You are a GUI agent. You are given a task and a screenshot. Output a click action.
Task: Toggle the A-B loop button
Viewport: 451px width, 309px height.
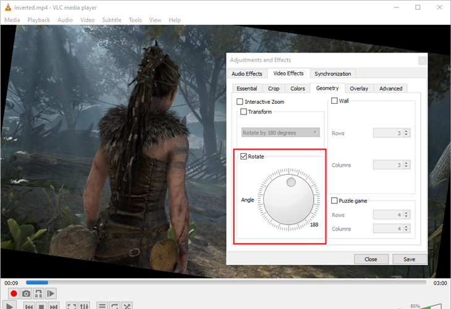[38, 294]
